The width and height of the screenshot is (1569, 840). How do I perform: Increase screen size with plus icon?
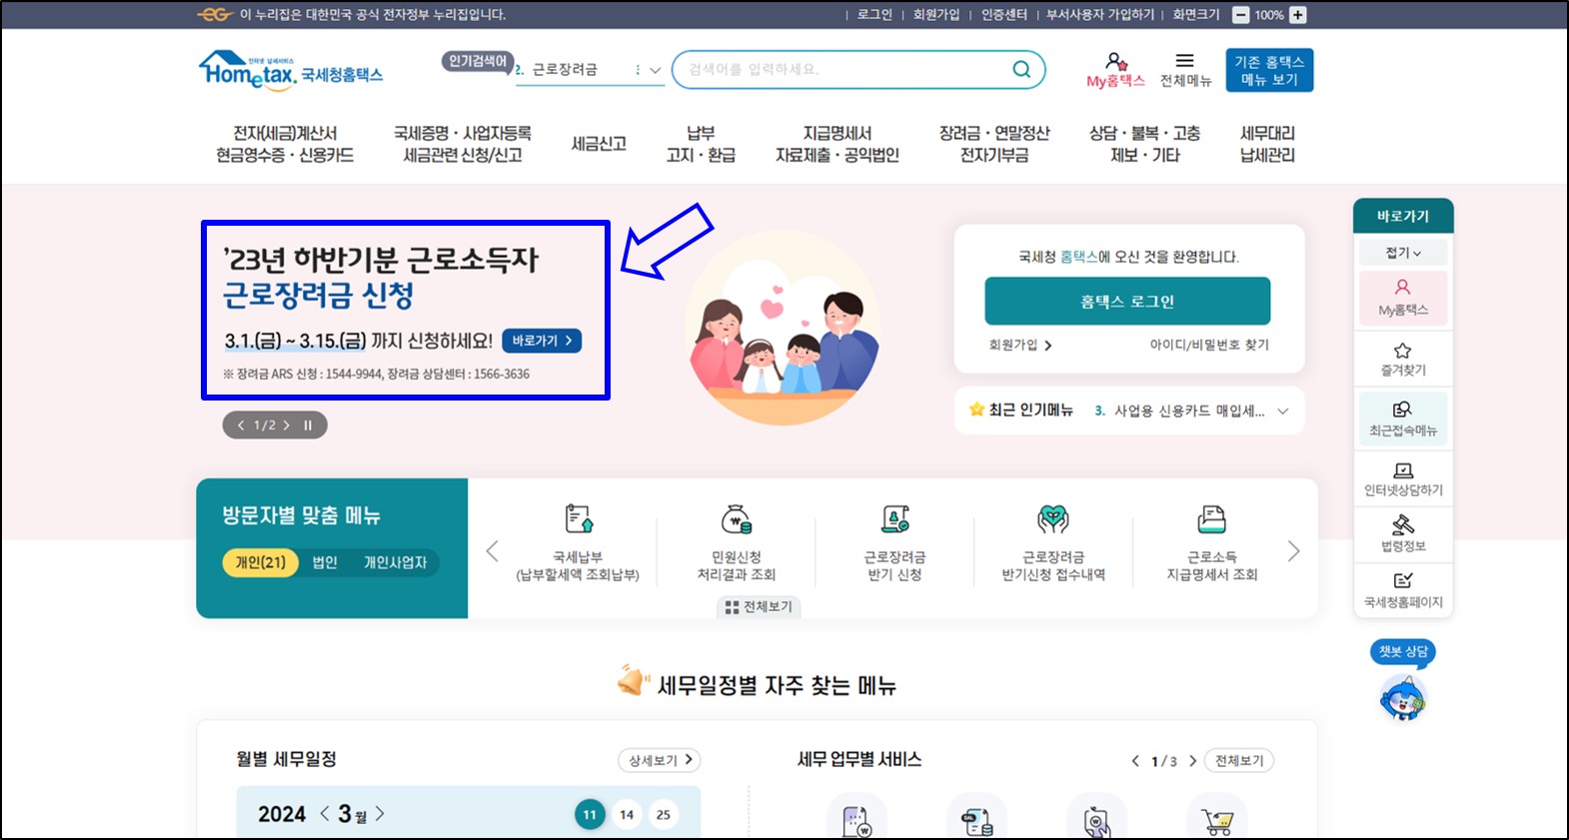click(1298, 15)
